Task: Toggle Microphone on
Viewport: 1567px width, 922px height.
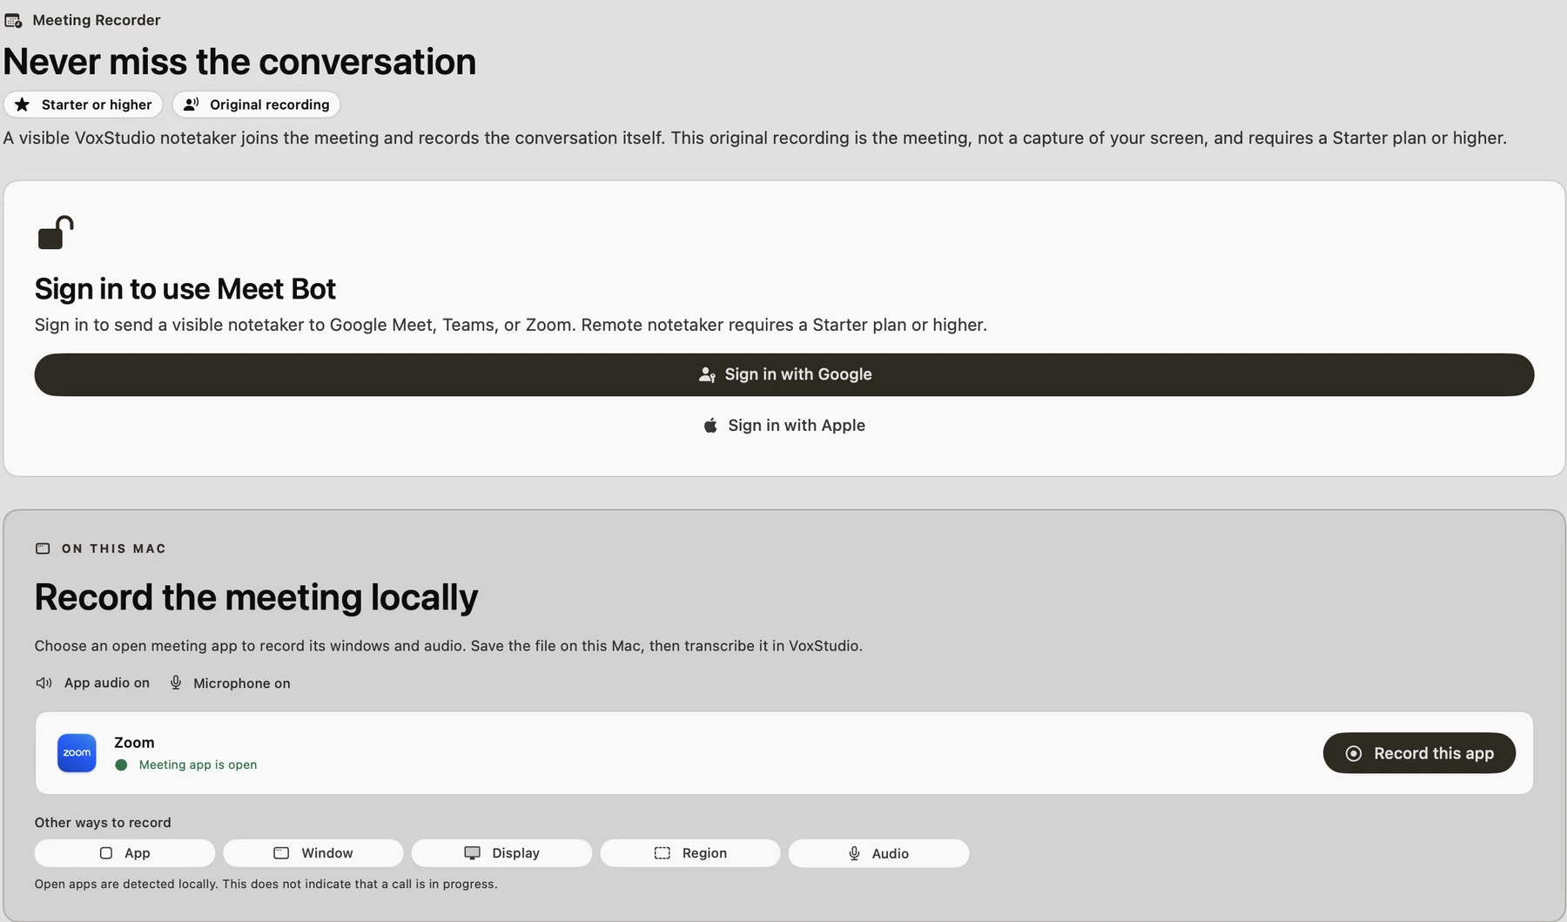Action: click(229, 683)
